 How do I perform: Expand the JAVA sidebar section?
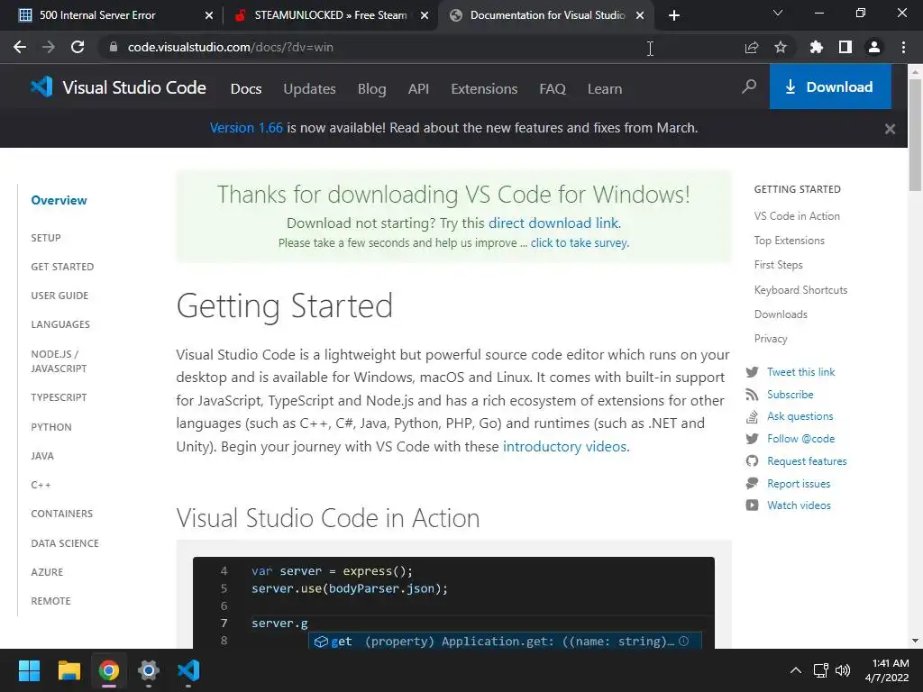point(42,456)
